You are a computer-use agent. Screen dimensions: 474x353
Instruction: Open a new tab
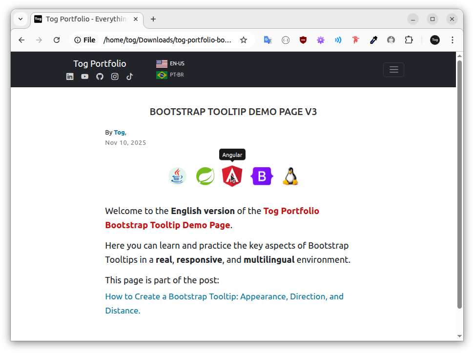pos(153,19)
